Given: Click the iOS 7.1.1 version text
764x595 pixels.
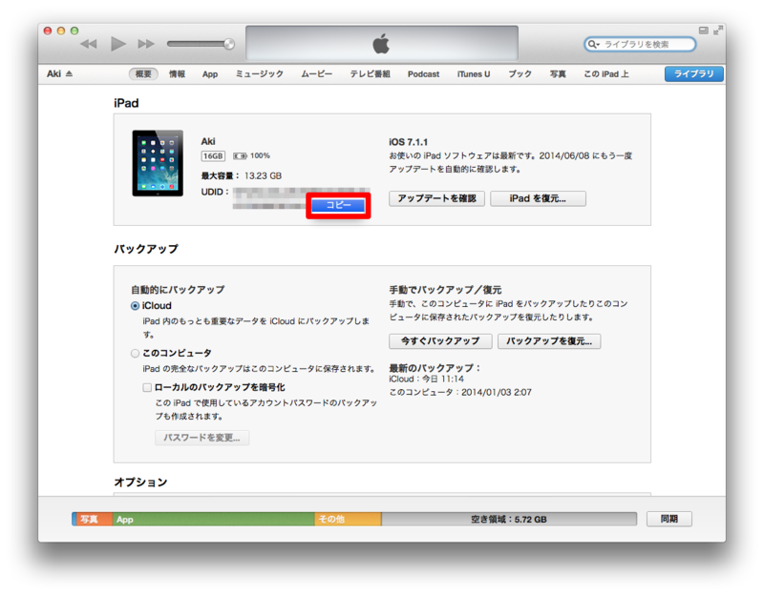Looking at the screenshot, I should click(x=408, y=142).
